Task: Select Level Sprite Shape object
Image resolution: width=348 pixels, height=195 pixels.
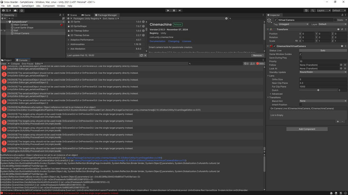Action: 23,28
